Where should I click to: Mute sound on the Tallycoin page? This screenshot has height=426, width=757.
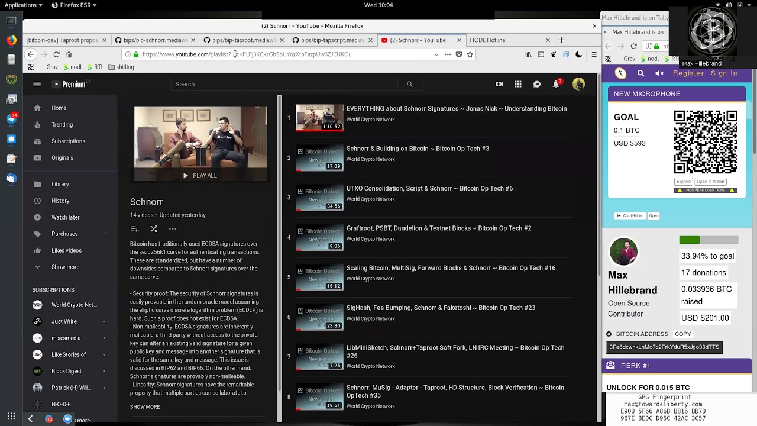[659, 73]
